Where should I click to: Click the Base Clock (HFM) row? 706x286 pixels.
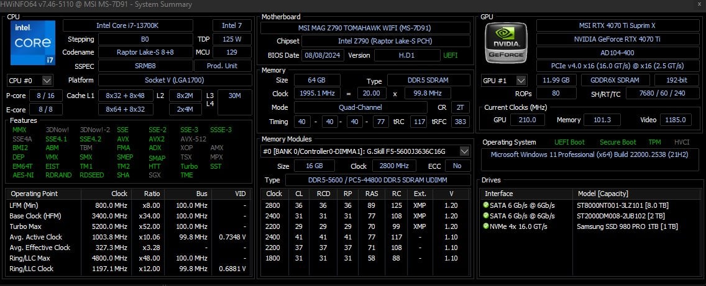[x=129, y=216]
